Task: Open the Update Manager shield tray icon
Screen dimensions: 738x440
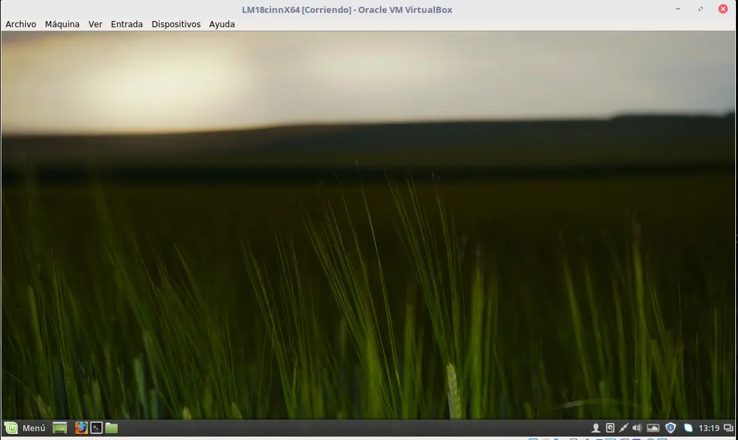Action: point(670,428)
